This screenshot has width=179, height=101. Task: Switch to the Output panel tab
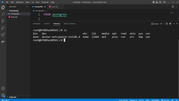coord(47,24)
